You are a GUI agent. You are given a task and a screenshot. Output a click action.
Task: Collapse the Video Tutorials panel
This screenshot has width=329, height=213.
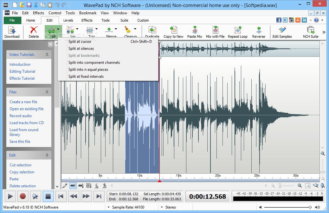(47, 54)
